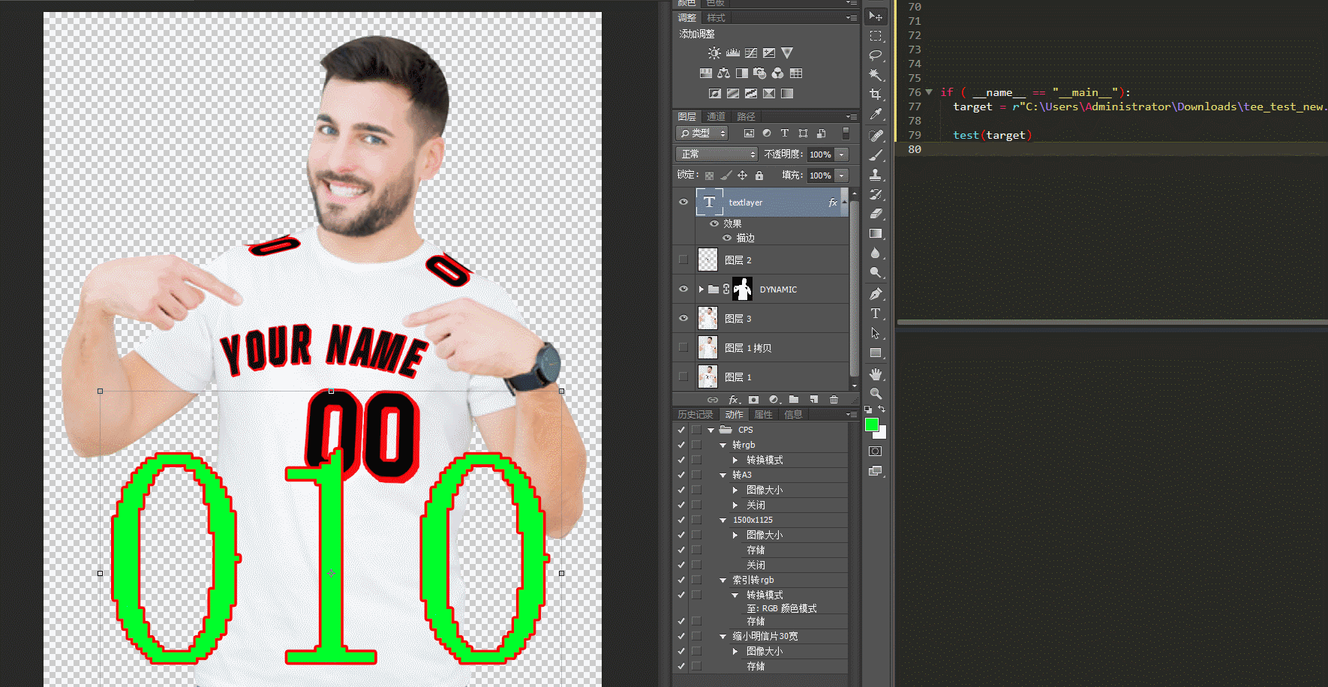Image resolution: width=1328 pixels, height=687 pixels.
Task: Show the 图层 1 layer
Action: 684,377
